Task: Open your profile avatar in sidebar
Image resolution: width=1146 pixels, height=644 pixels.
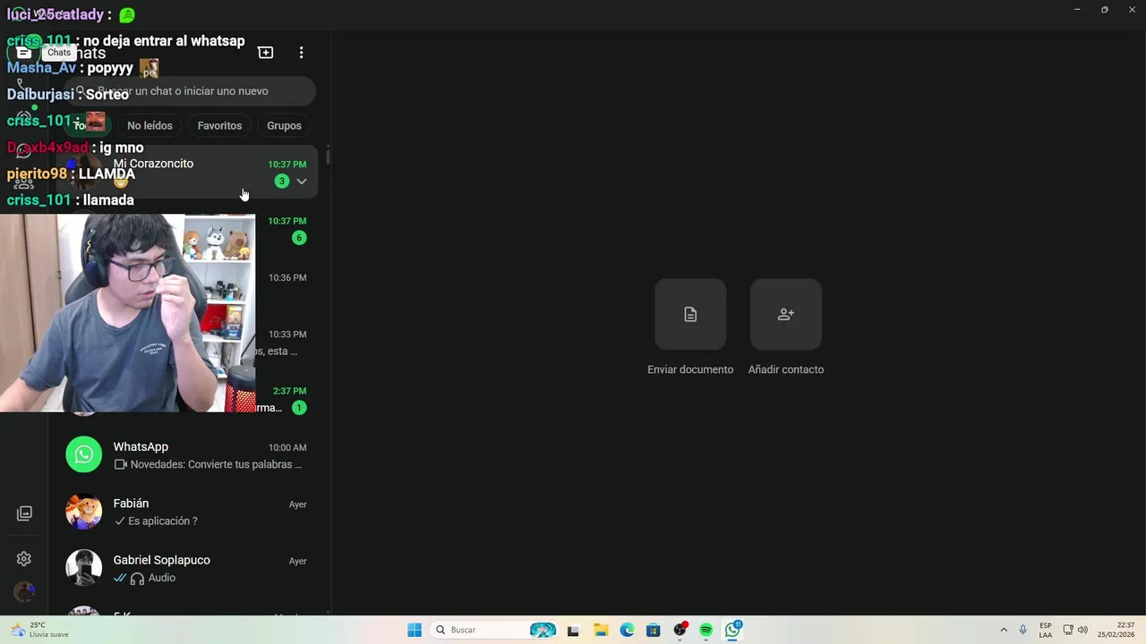Action: click(24, 592)
